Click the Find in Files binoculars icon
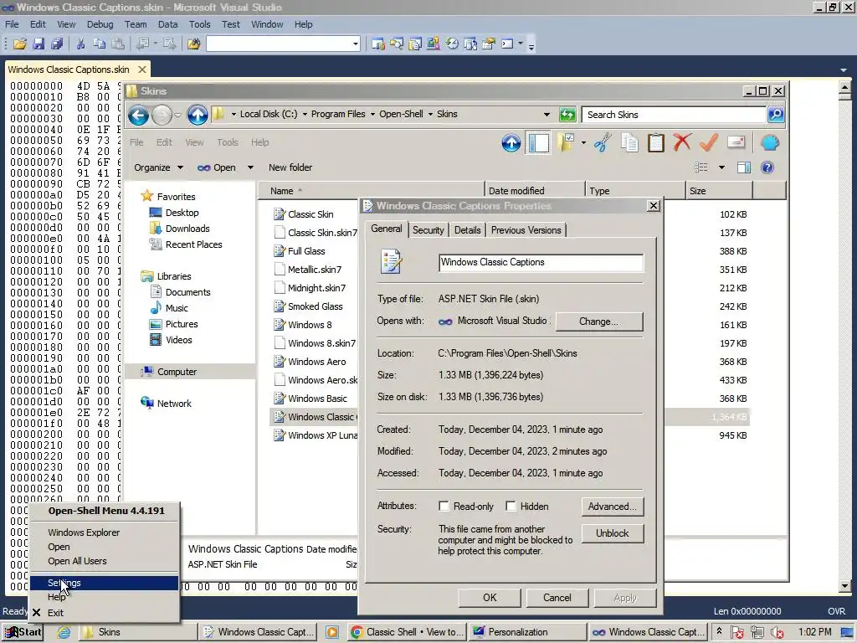857x643 pixels. point(193,44)
